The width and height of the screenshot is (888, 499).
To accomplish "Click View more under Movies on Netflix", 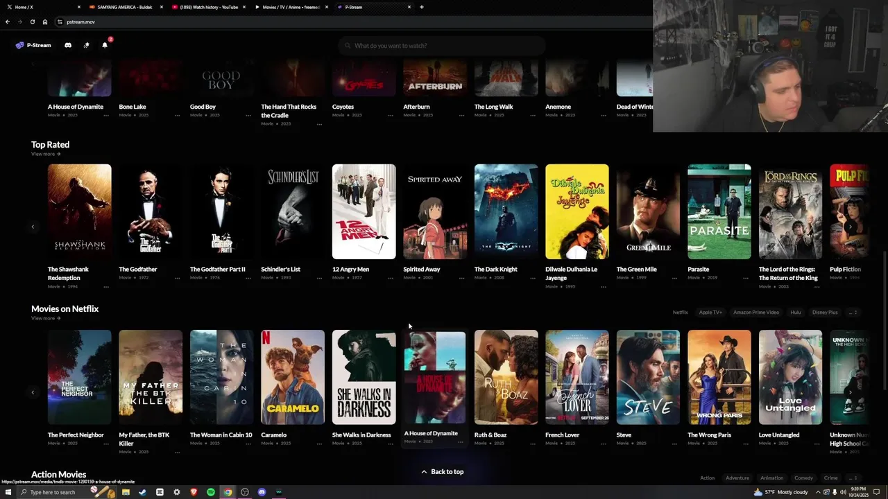I will pos(46,318).
